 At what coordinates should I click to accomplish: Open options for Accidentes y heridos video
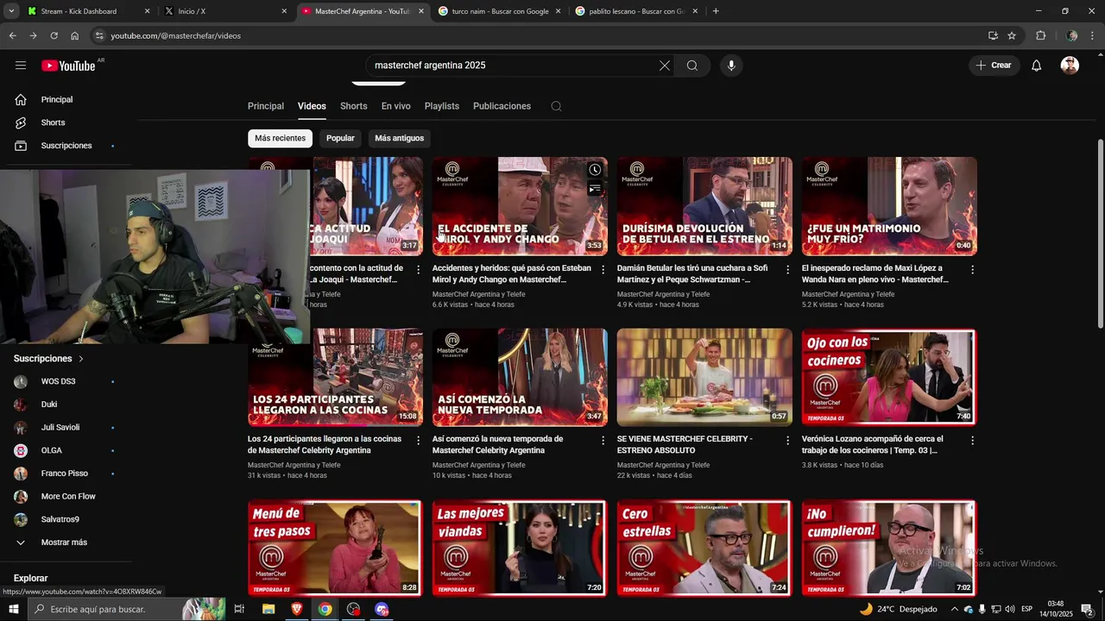(x=603, y=269)
